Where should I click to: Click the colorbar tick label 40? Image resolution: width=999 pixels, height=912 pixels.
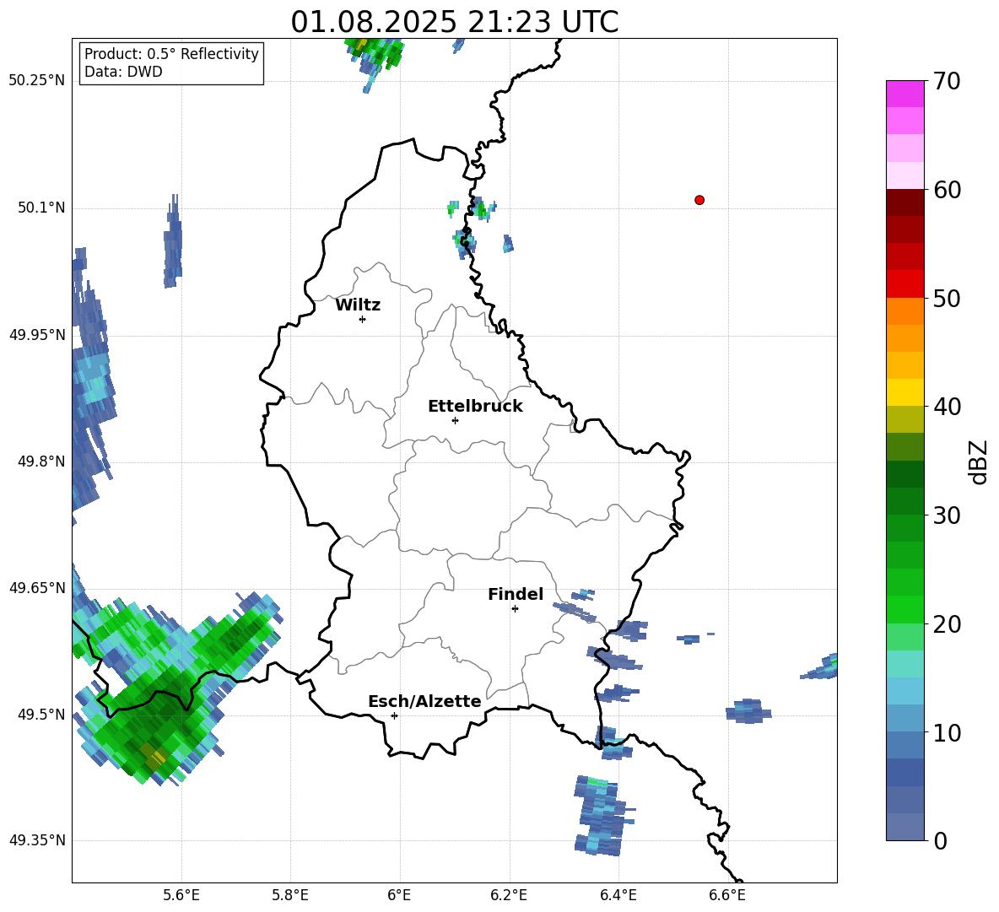(x=946, y=407)
